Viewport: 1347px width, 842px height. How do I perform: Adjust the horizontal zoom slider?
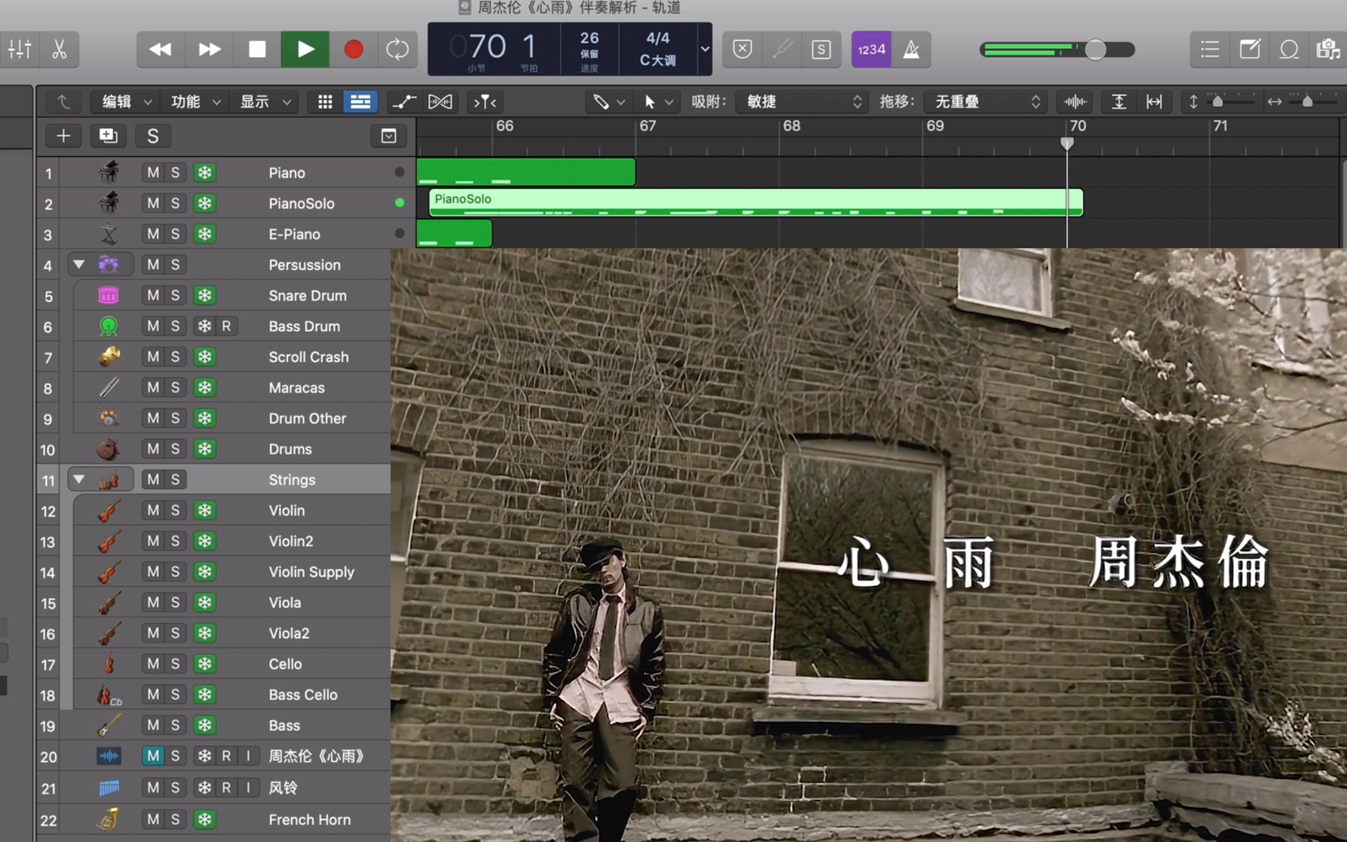pyautogui.click(x=1307, y=102)
